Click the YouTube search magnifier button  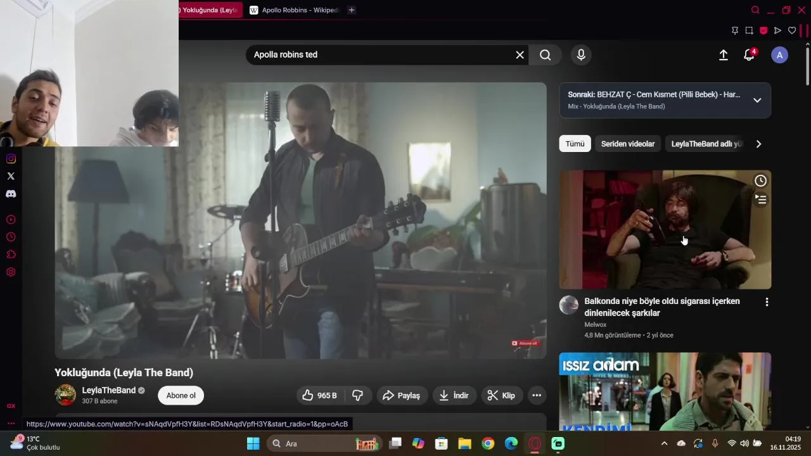tap(545, 55)
